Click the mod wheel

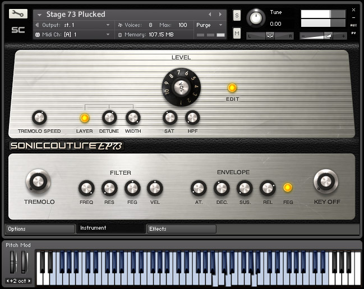(x=25, y=262)
